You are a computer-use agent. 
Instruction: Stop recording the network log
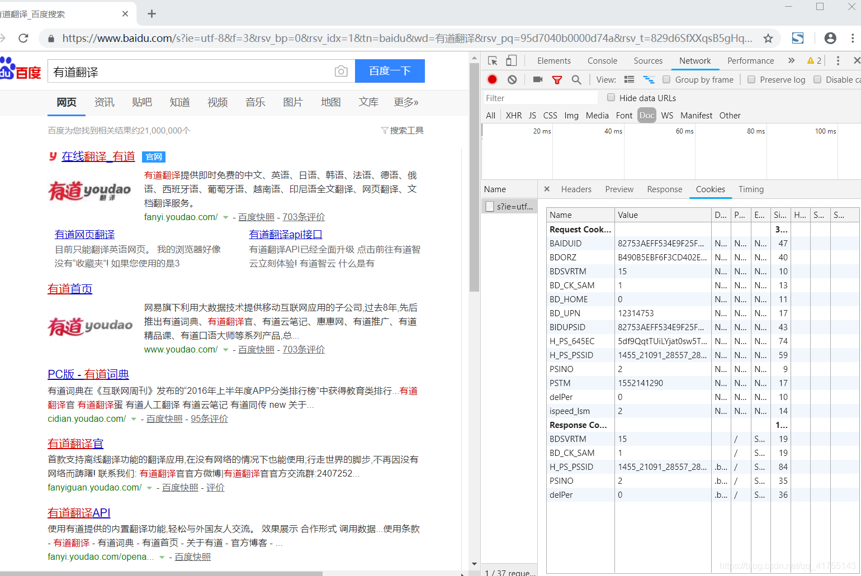492,79
